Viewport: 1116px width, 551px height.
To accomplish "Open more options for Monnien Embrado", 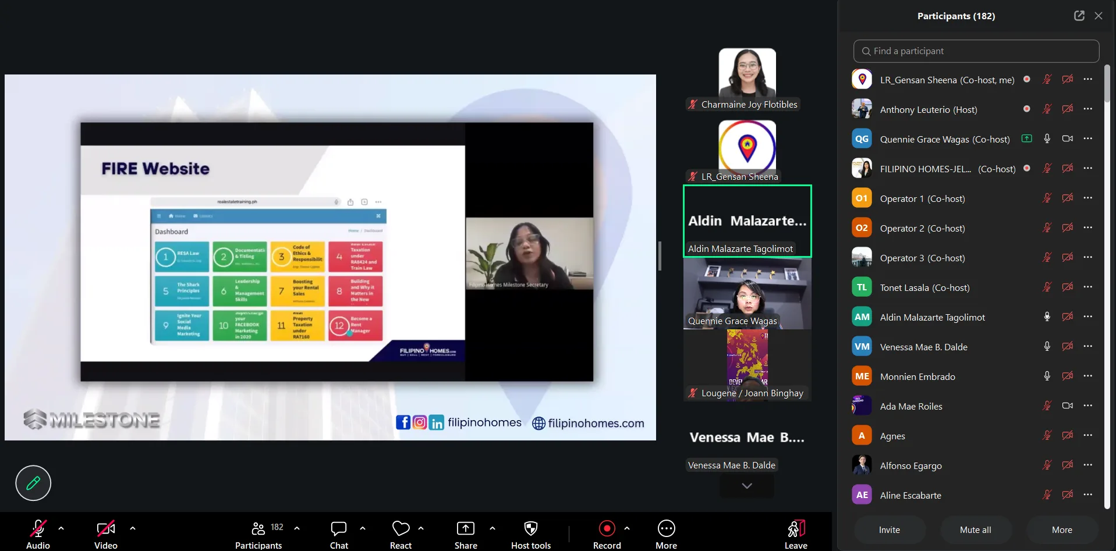I will 1088,376.
